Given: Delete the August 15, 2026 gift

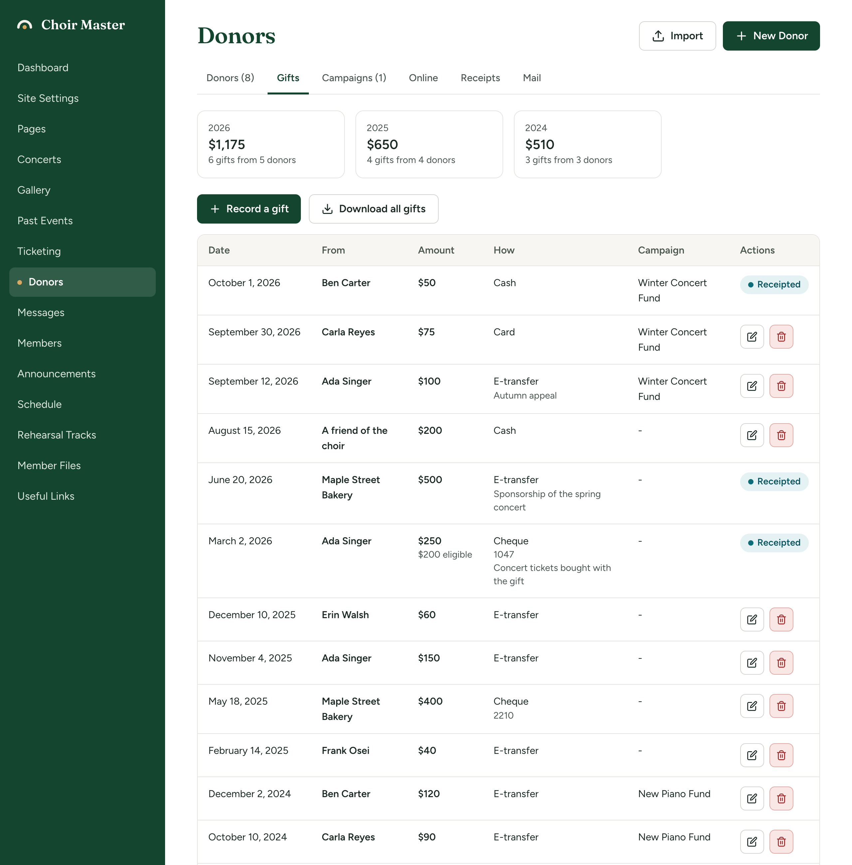Looking at the screenshot, I should coord(781,435).
